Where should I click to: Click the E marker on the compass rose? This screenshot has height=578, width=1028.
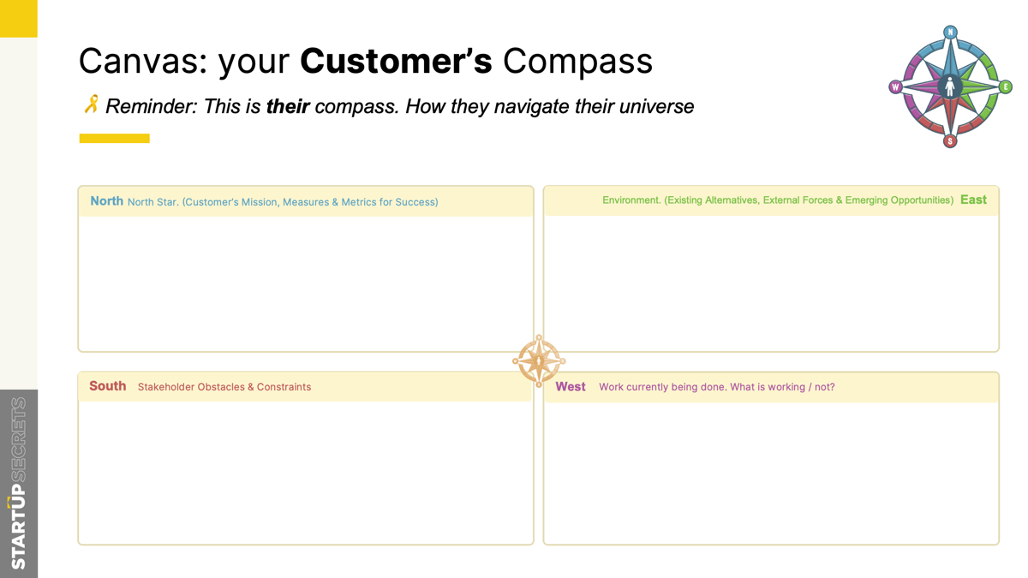click(x=1006, y=86)
